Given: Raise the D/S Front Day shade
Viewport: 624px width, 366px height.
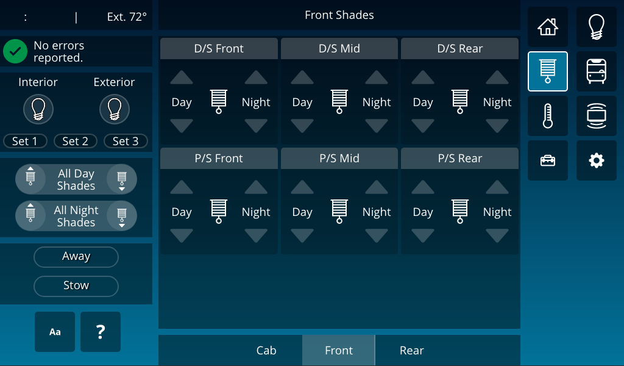Looking at the screenshot, I should 182,77.
